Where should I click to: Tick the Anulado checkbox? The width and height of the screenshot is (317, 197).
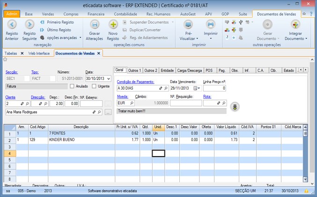click(72, 86)
